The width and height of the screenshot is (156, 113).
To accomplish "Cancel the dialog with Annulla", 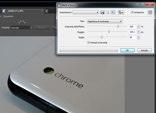I will [144, 50].
